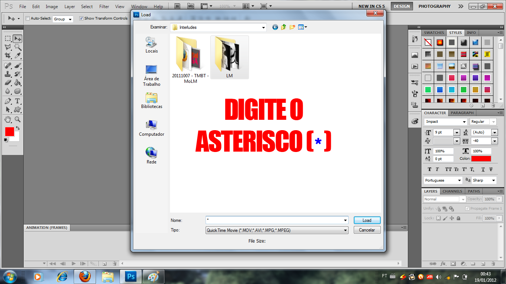Switch to the Photography workspace
The width and height of the screenshot is (506, 284).
[x=435, y=6]
